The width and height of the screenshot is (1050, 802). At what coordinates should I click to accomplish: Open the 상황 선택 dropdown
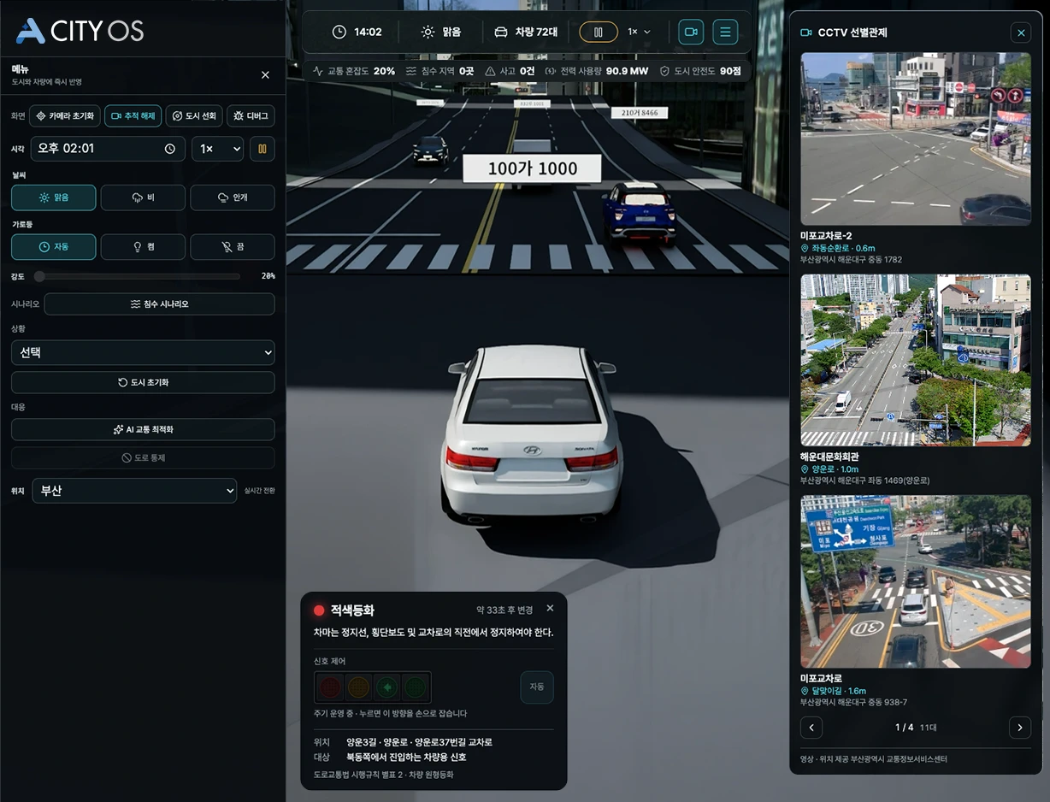pos(143,352)
